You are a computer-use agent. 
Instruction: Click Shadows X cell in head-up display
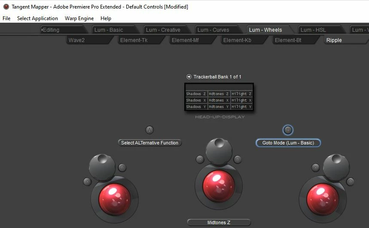pyautogui.click(x=196, y=100)
